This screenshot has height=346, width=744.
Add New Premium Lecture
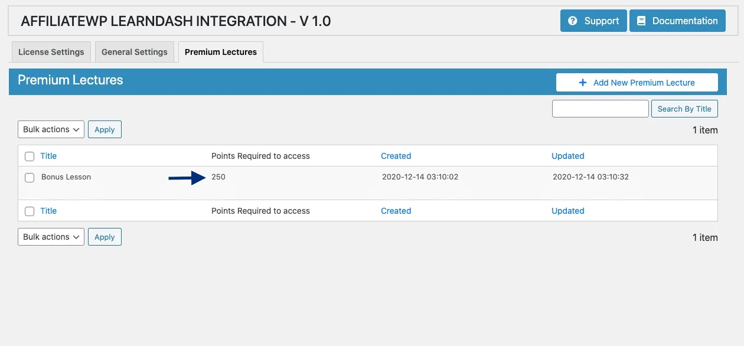[x=637, y=82]
